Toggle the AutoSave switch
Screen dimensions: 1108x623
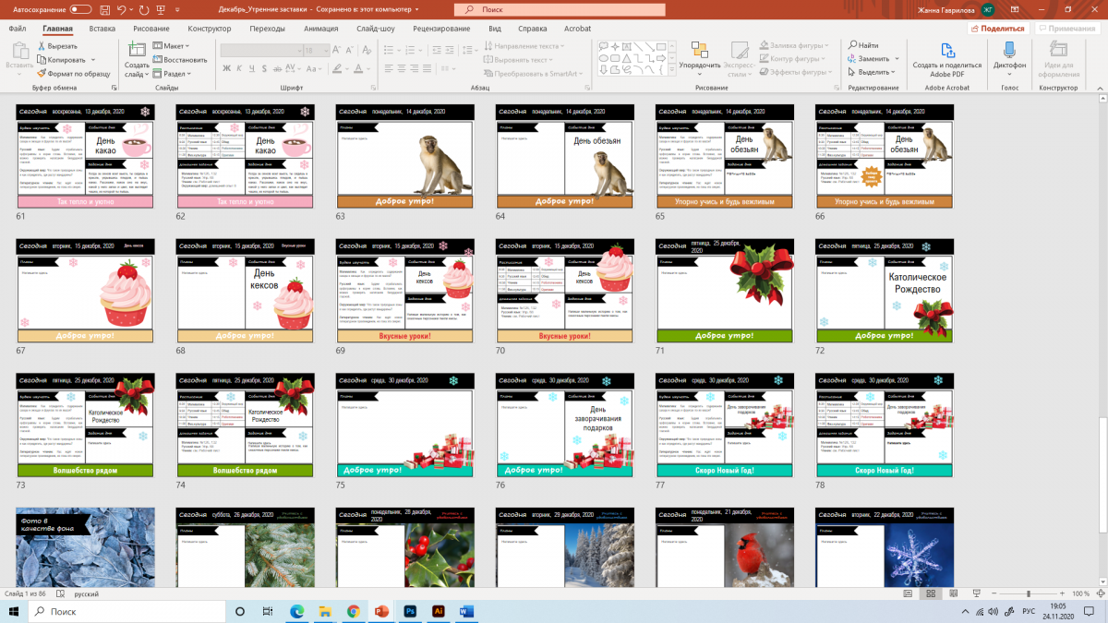coord(80,8)
